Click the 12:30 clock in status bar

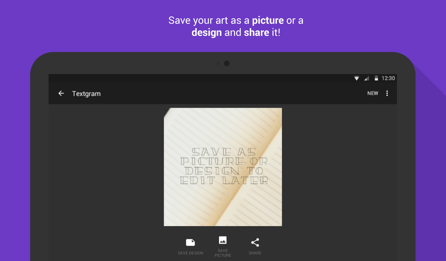(x=388, y=78)
